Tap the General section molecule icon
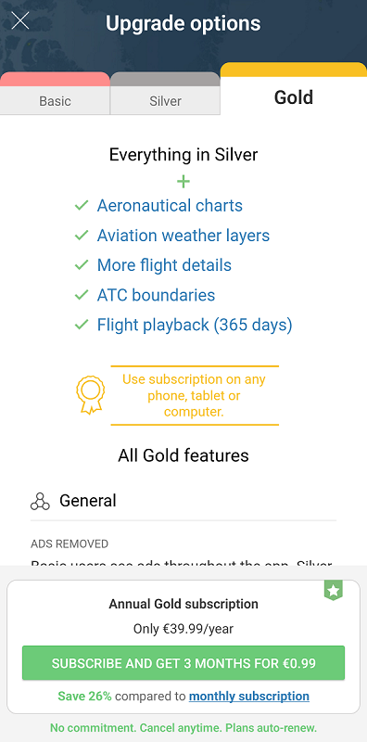The width and height of the screenshot is (367, 742). click(40, 502)
